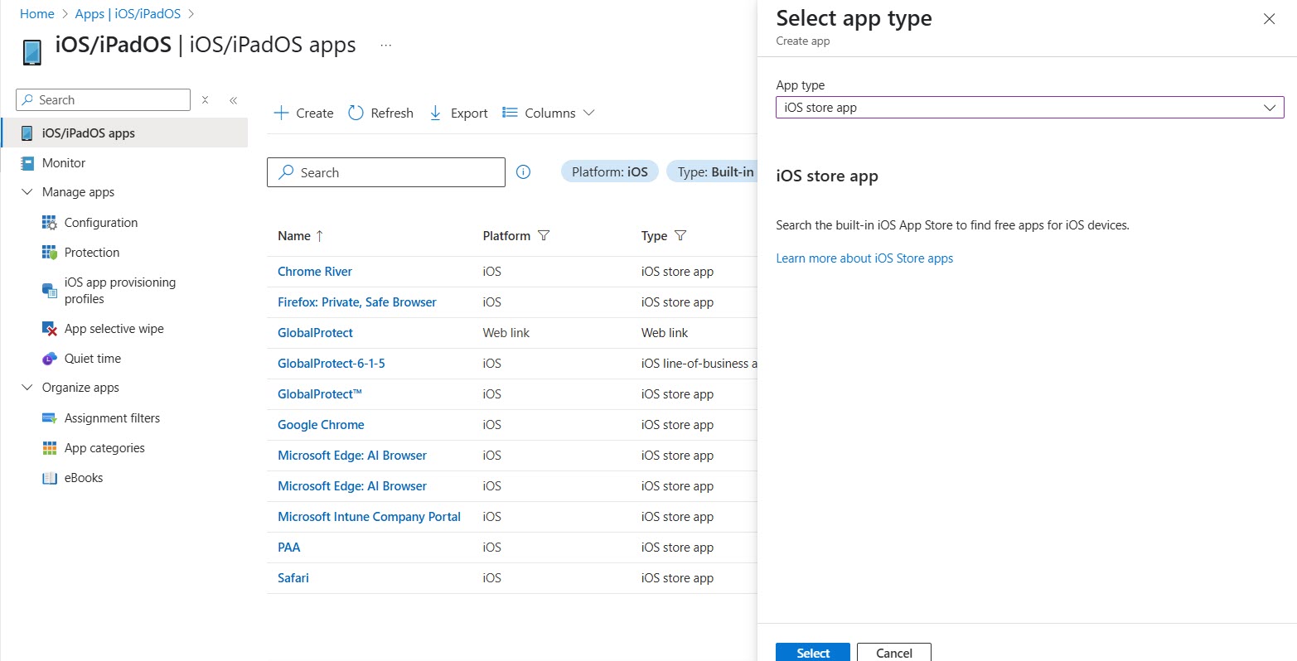This screenshot has height=661, width=1297.
Task: Click the Create plus icon
Action: tap(282, 113)
